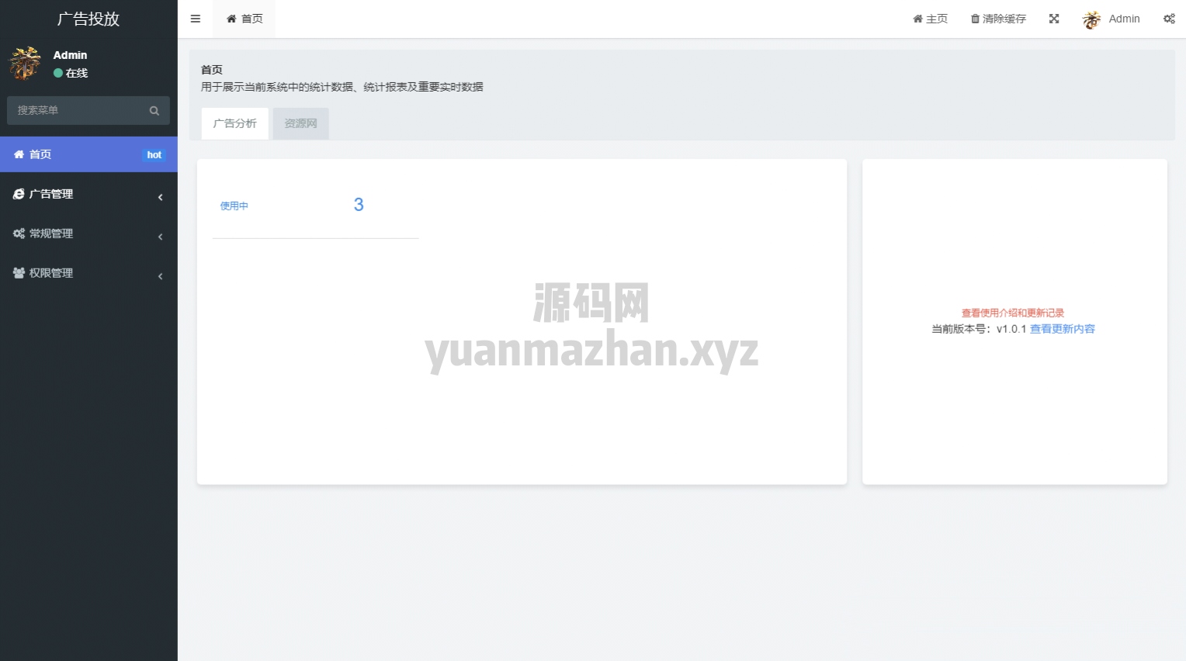The image size is (1186, 661).
Task: Open the 查看使用介绍和更新记录 link
Action: click(x=1013, y=313)
